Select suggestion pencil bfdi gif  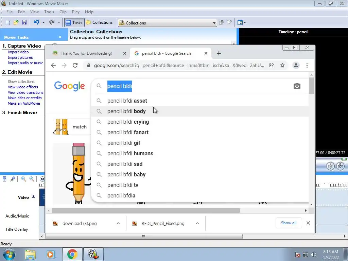200,143
